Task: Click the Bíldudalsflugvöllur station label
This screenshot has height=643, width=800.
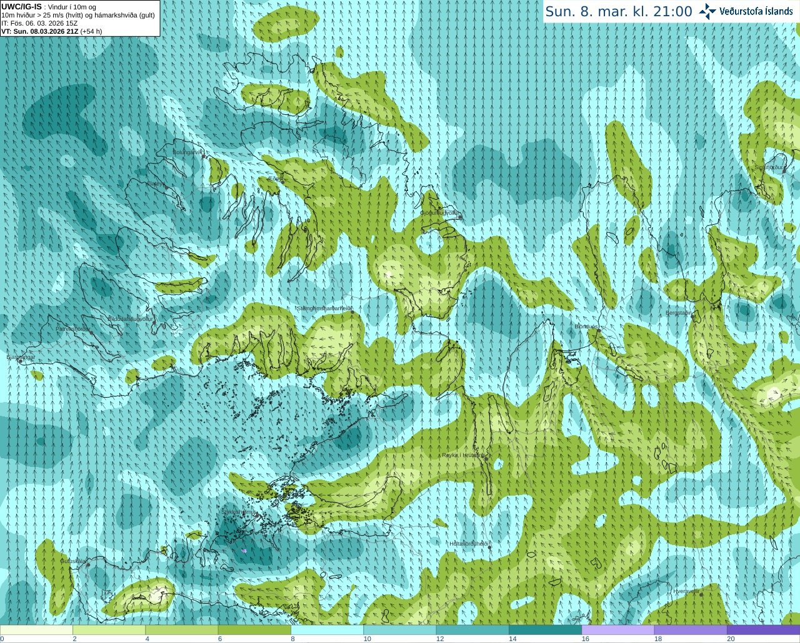Action: (x=130, y=318)
